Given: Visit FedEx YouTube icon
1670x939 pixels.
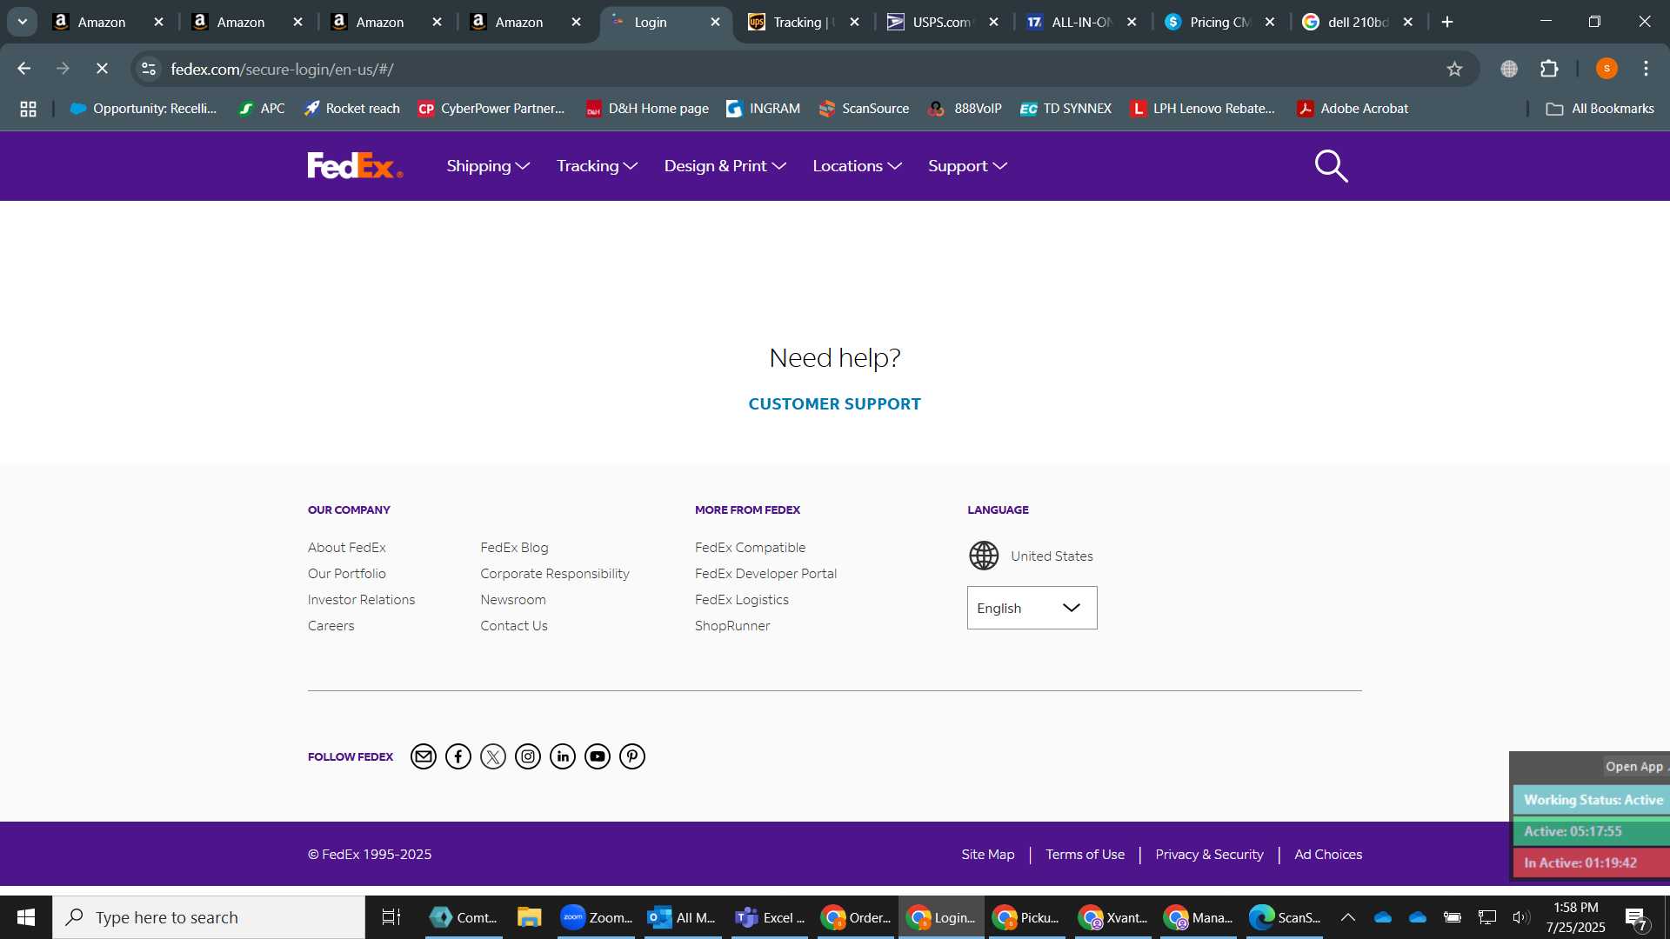Looking at the screenshot, I should coord(598,756).
